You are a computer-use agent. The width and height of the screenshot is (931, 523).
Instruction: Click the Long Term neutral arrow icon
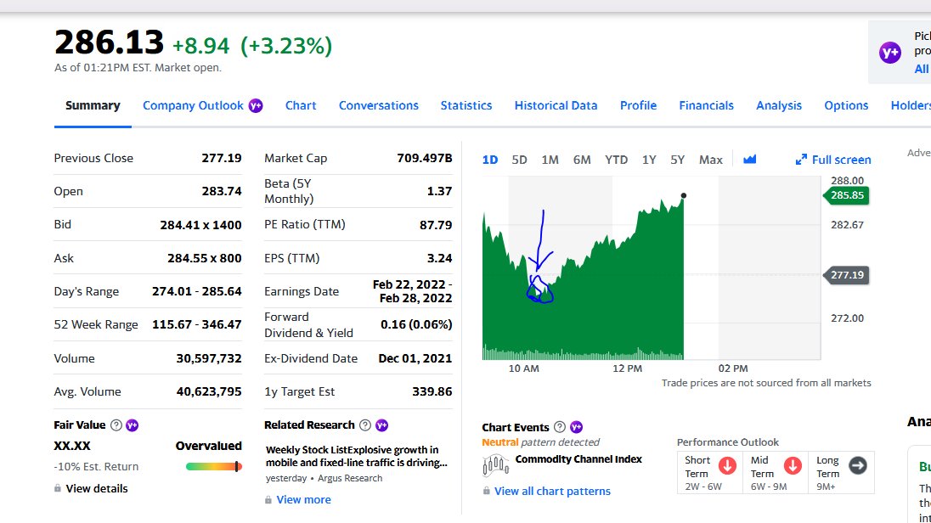click(857, 465)
